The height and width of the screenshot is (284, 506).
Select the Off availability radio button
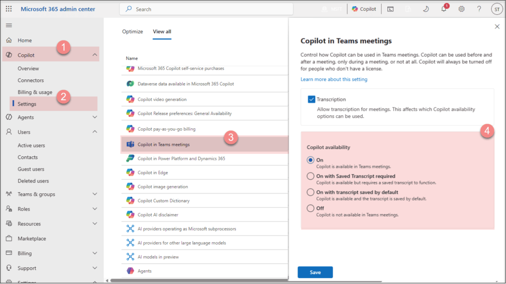coord(310,209)
